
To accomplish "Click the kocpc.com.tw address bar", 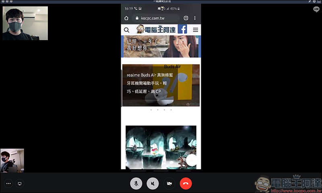I will 156,18.
